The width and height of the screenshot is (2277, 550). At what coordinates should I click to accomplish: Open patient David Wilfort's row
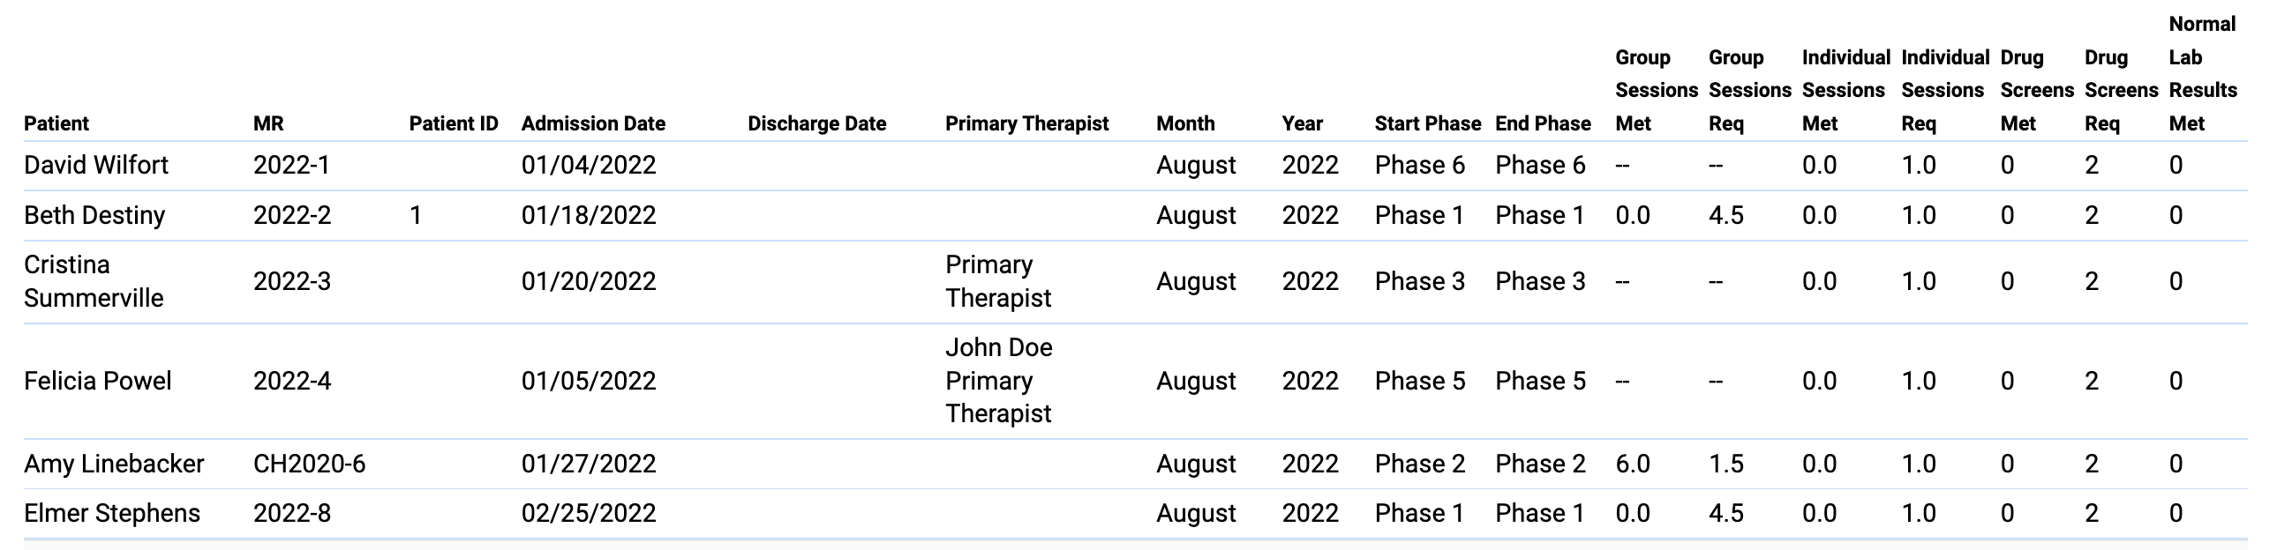pyautogui.click(x=96, y=165)
